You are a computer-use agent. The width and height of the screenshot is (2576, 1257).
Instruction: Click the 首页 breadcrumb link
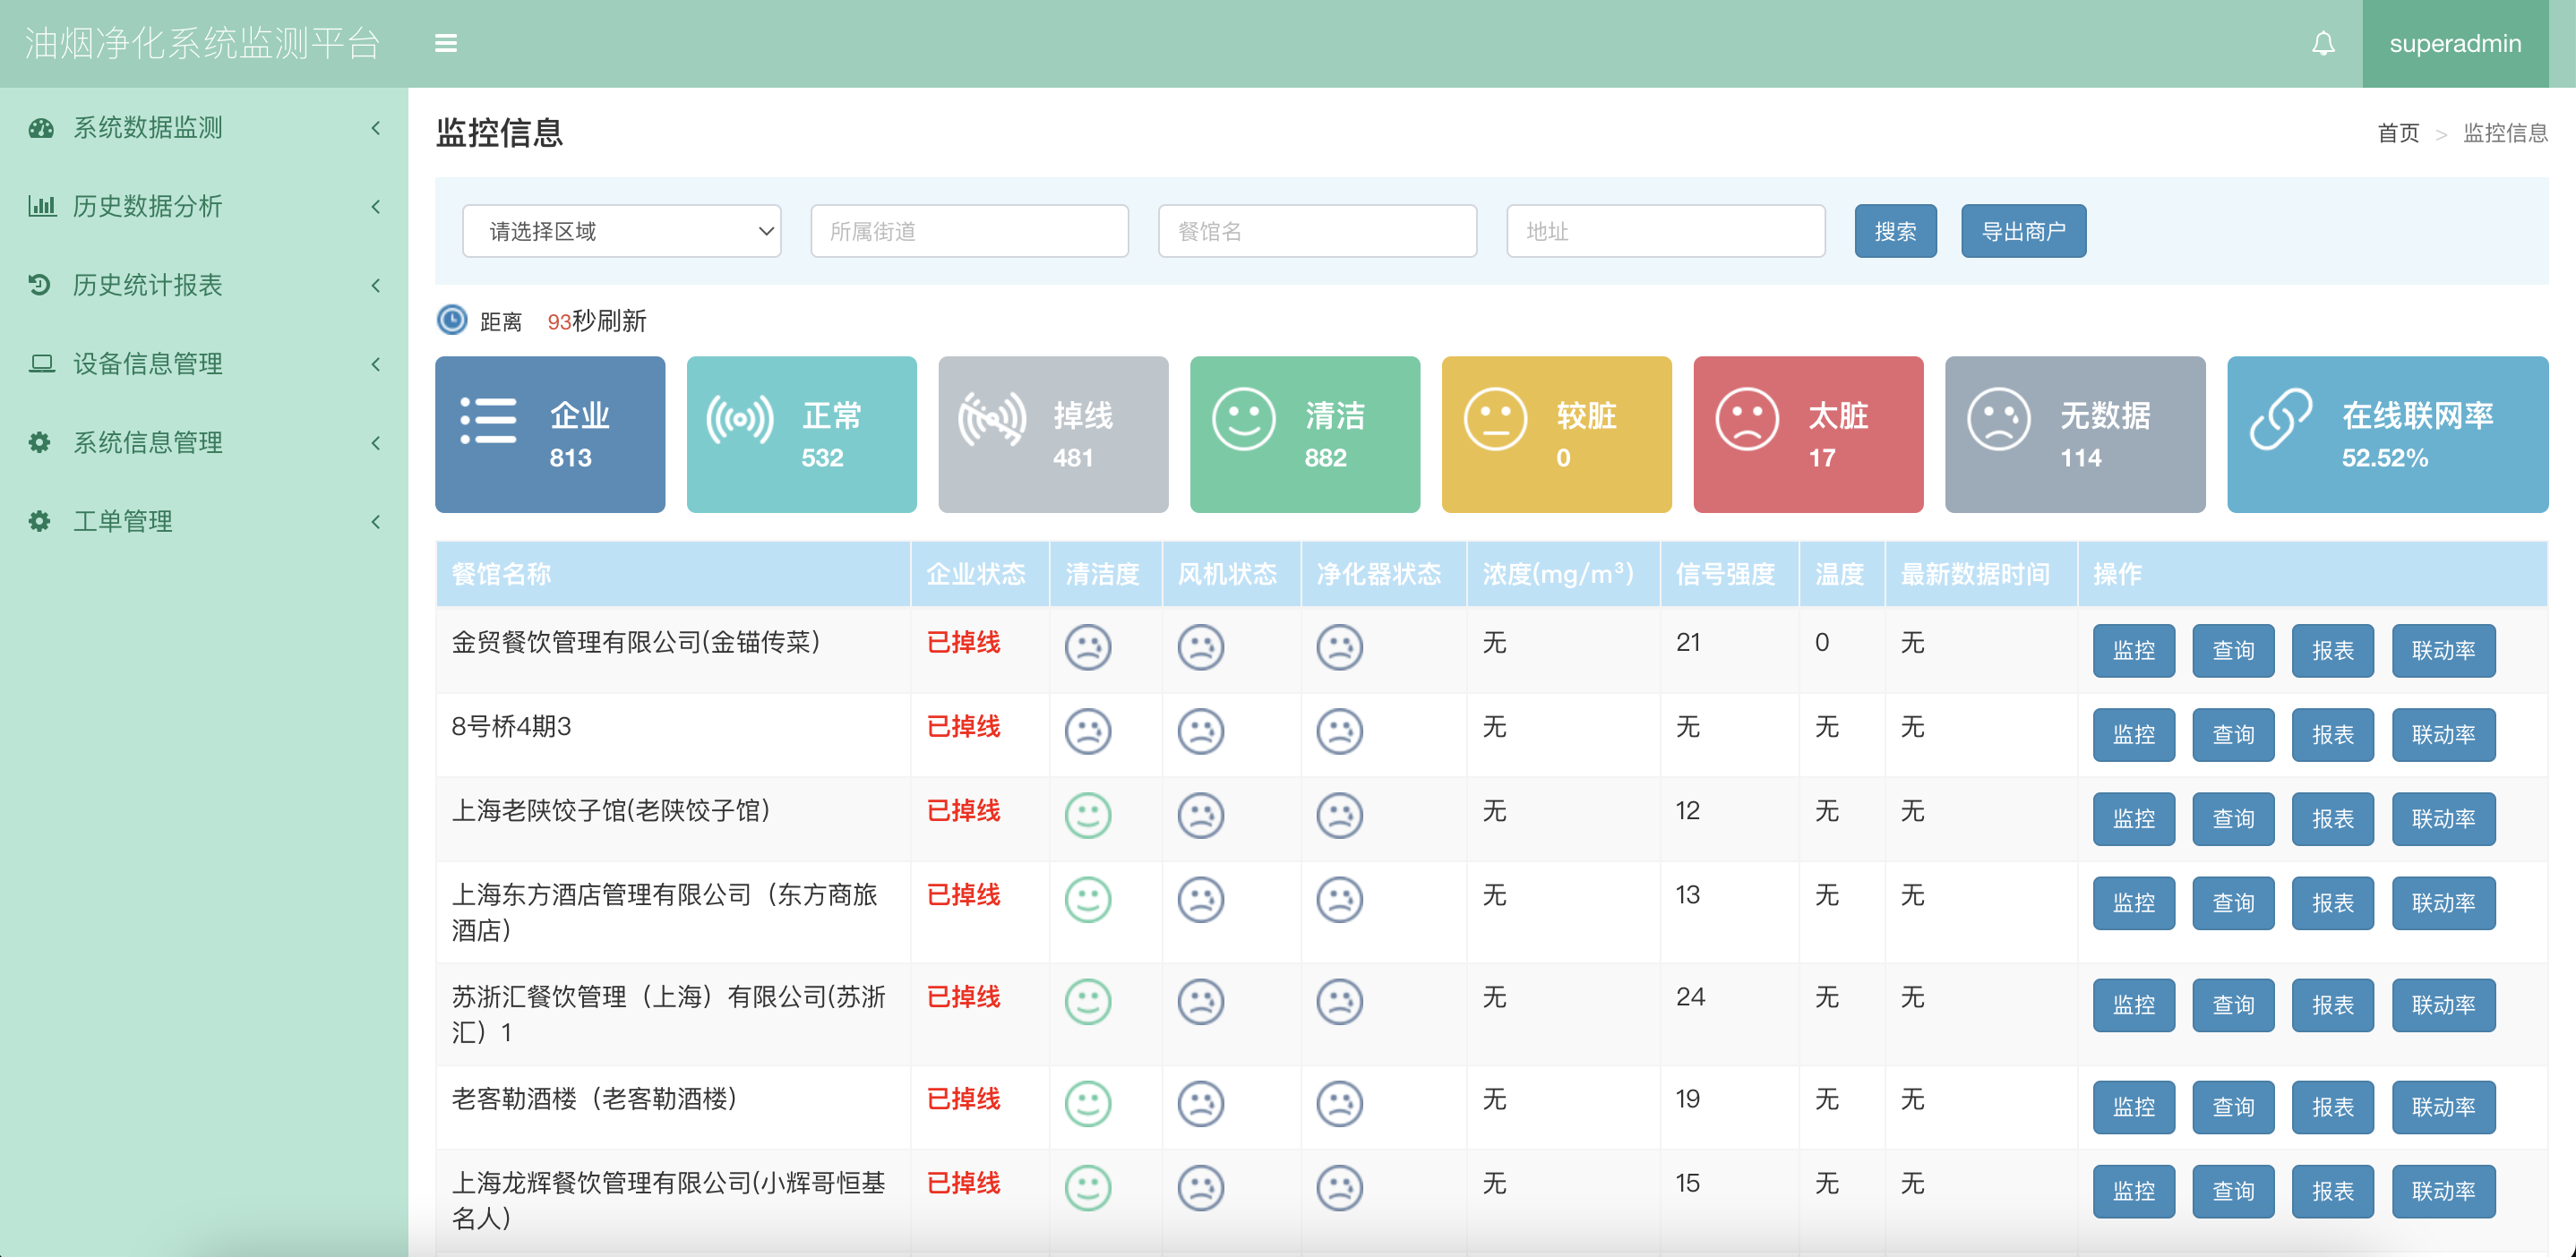[2397, 133]
